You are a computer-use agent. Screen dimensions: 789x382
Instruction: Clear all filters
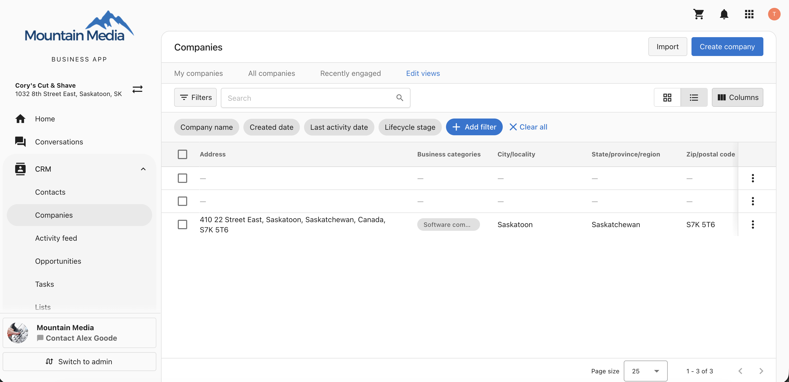[528, 127]
